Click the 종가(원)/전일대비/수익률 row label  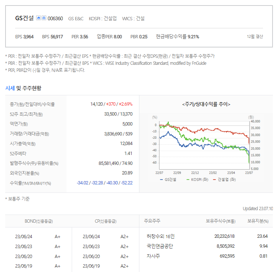(x=32, y=104)
